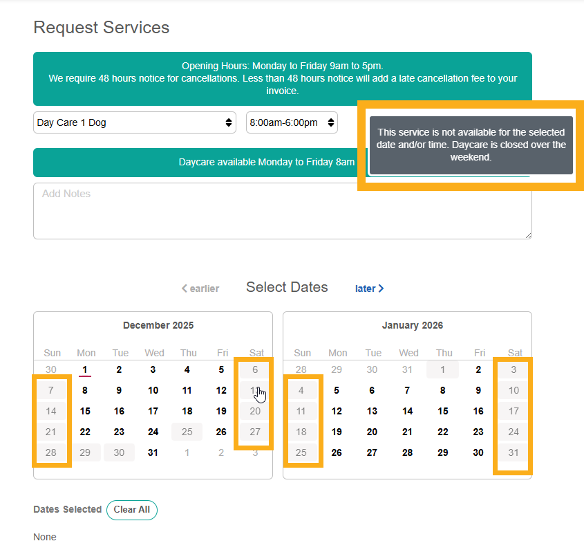584x559 pixels.
Task: Select December 31 on the calendar
Action: tap(153, 452)
